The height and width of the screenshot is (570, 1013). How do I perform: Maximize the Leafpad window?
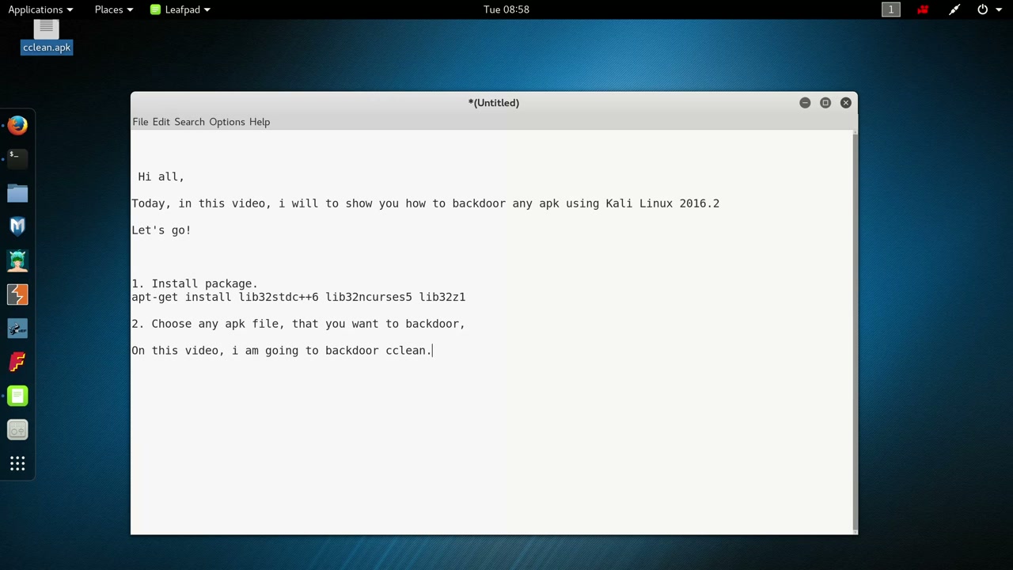click(825, 103)
